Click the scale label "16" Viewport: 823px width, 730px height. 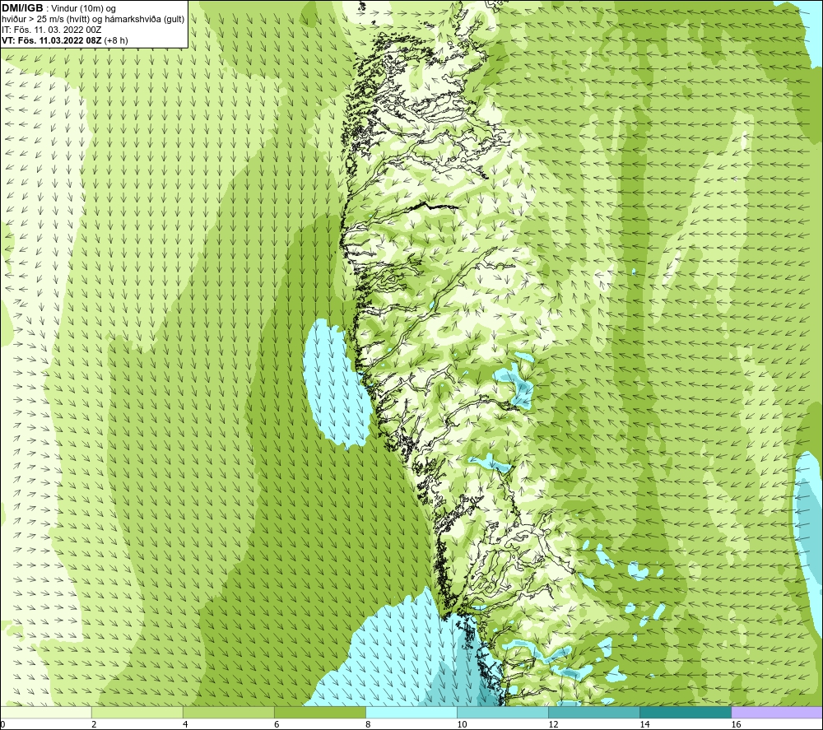pos(735,724)
